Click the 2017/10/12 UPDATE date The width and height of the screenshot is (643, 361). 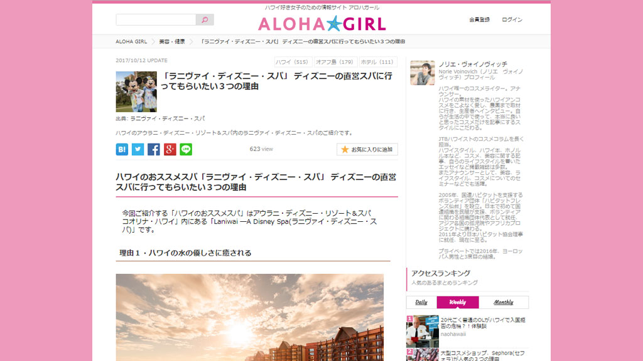point(141,60)
